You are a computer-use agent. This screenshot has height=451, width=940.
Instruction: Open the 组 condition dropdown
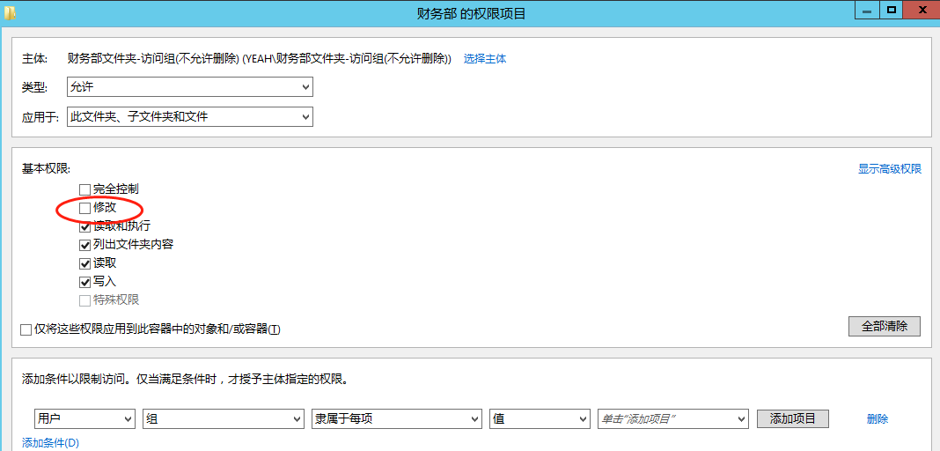224,418
